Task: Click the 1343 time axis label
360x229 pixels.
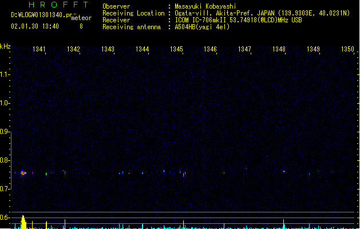Action: 108,49
